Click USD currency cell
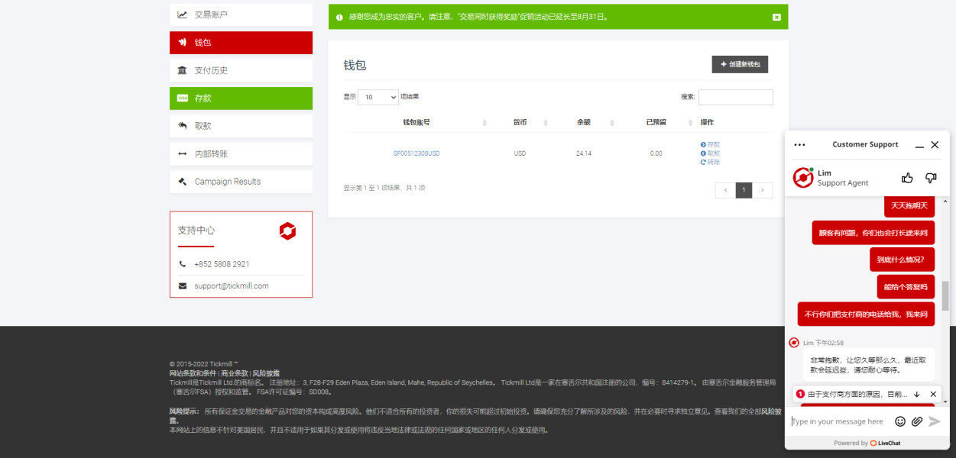The image size is (956, 458). (520, 153)
